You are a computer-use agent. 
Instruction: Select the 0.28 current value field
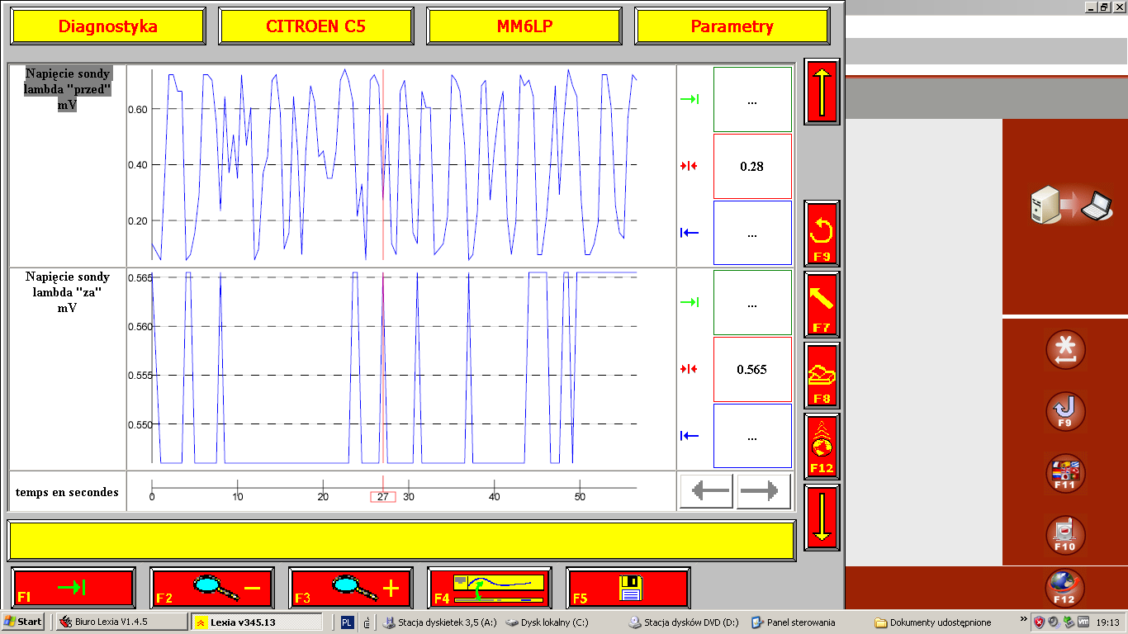coord(751,166)
